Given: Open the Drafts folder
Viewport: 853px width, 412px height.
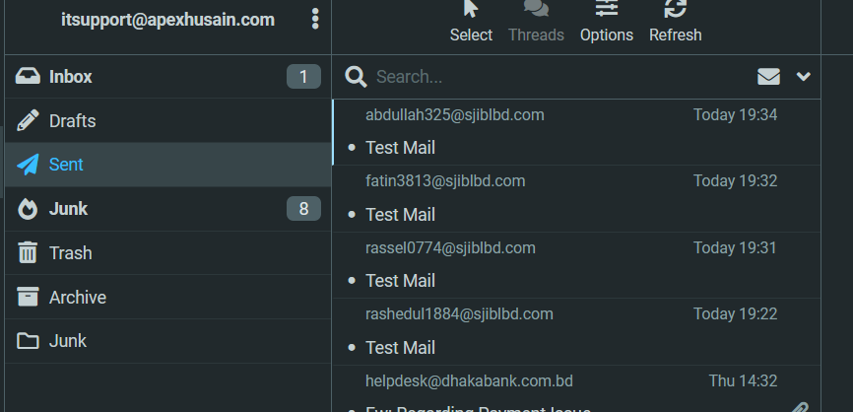Looking at the screenshot, I should (x=72, y=121).
